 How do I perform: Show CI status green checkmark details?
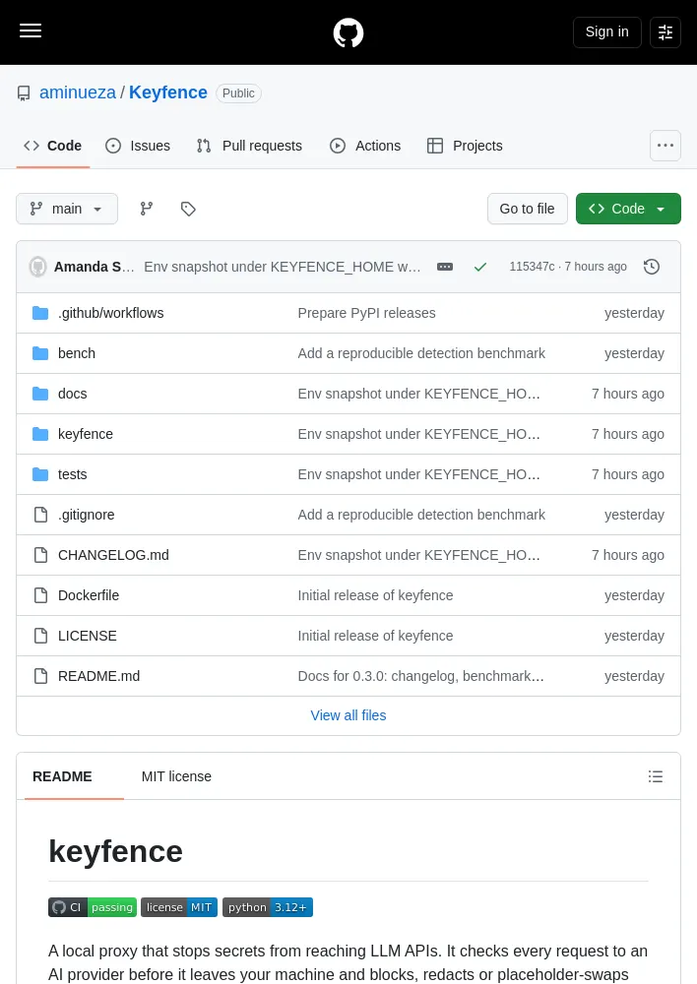480,267
